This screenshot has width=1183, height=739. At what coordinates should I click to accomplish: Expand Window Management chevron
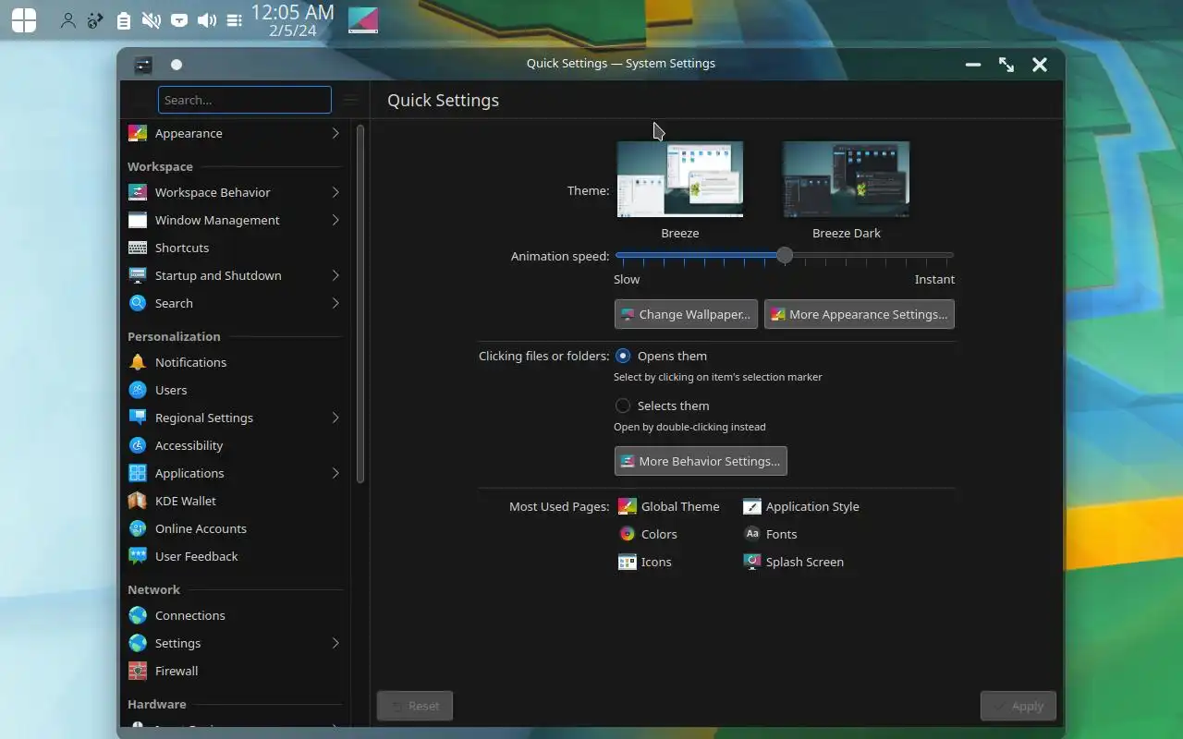pyautogui.click(x=335, y=220)
